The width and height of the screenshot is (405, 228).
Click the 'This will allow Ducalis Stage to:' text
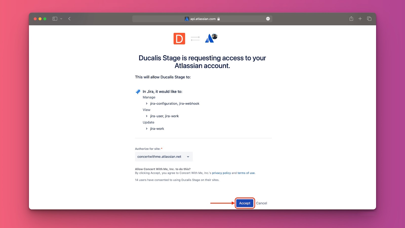(163, 77)
